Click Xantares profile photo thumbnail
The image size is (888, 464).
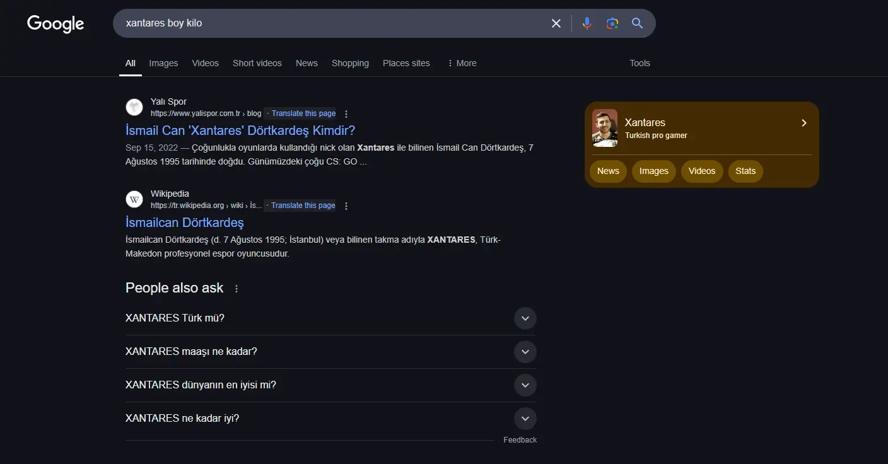coord(605,128)
